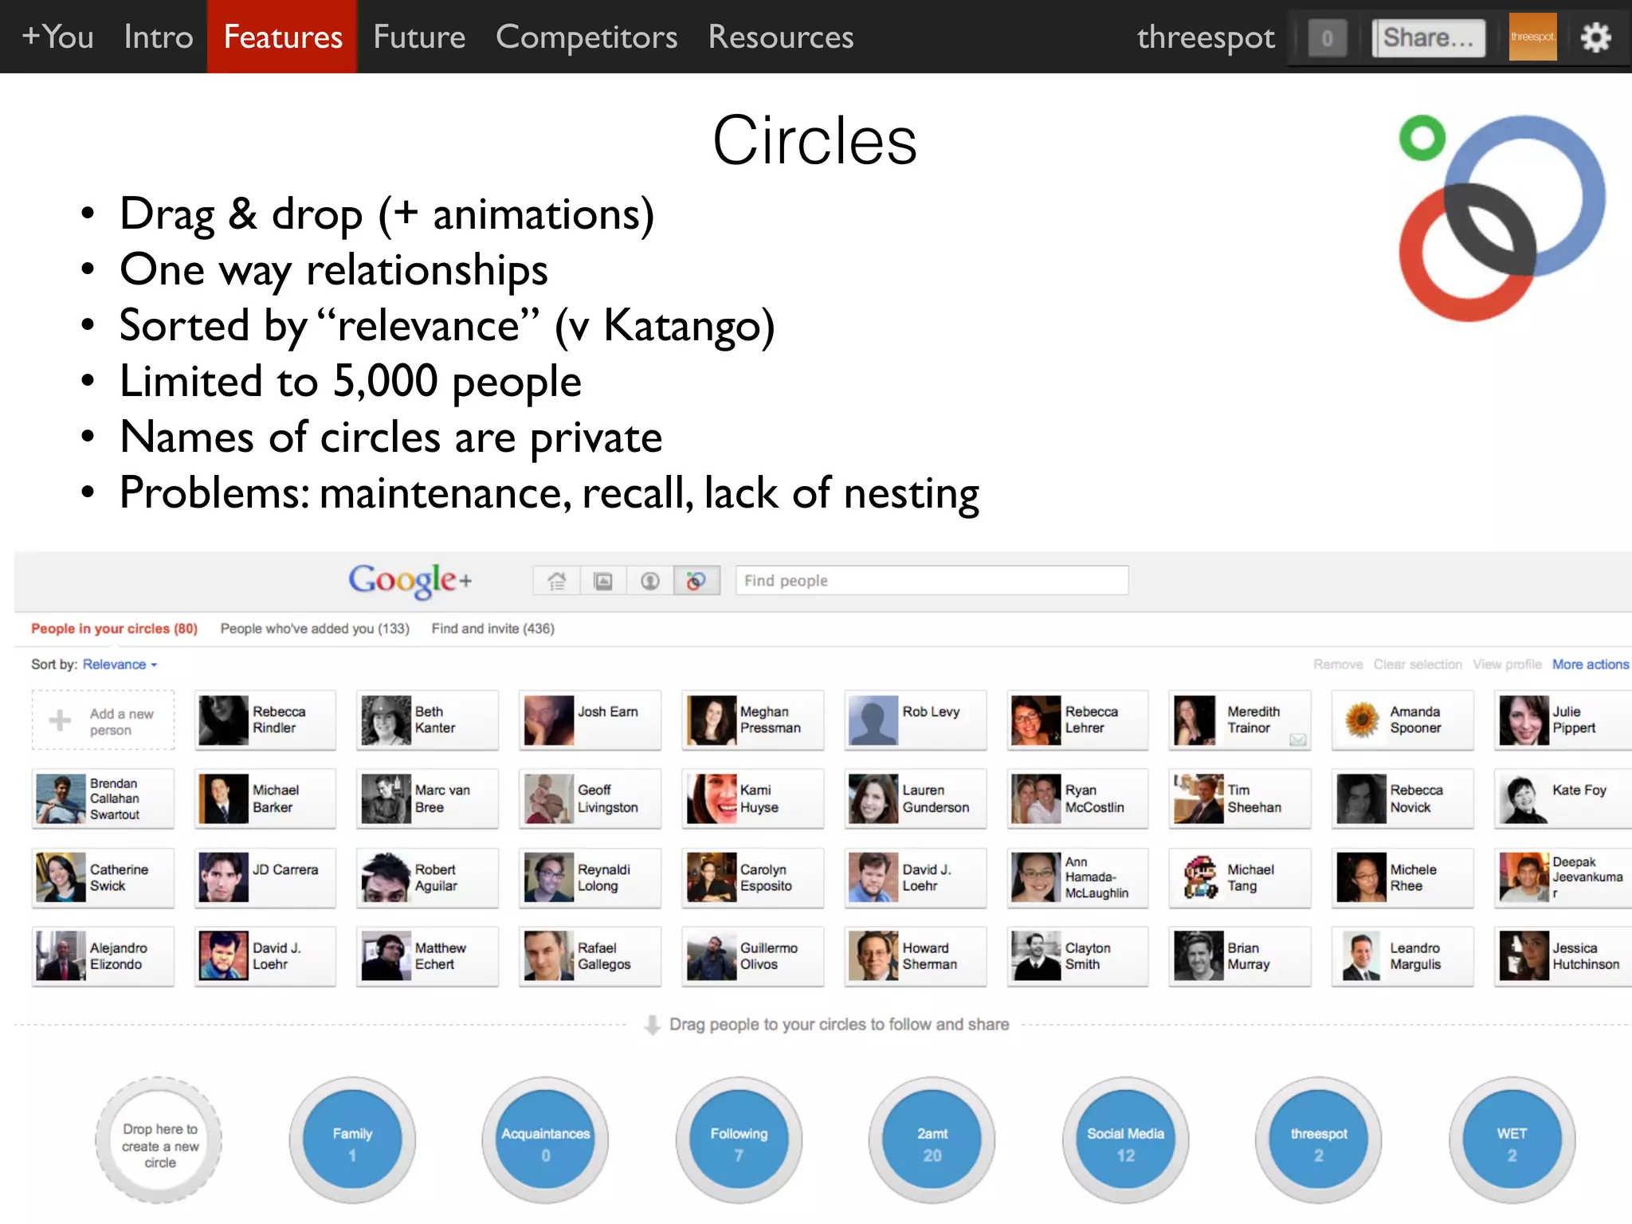Viewport: 1632px width, 1224px height.
Task: Select Rebecca Lehrer's person card
Action: tap(1078, 720)
